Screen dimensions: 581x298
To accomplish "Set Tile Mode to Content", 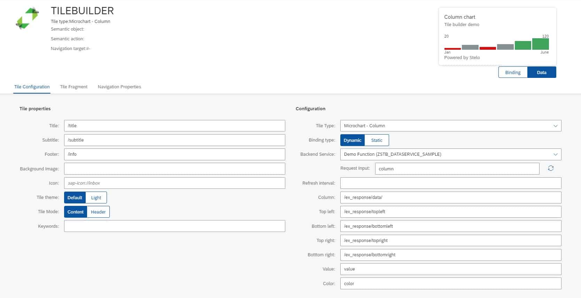I will 76,212.
